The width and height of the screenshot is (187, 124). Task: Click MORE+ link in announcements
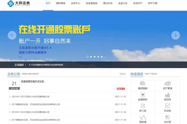(123, 74)
